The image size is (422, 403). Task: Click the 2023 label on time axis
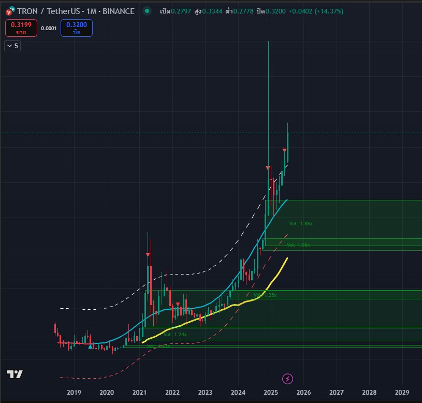(205, 392)
